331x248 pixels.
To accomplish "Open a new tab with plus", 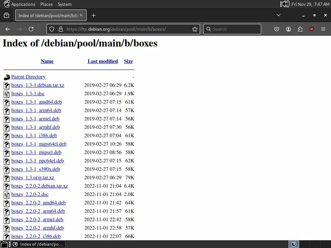I will 94,15.
